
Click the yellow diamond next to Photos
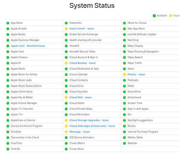pyautogui.click(x=124, y=74)
